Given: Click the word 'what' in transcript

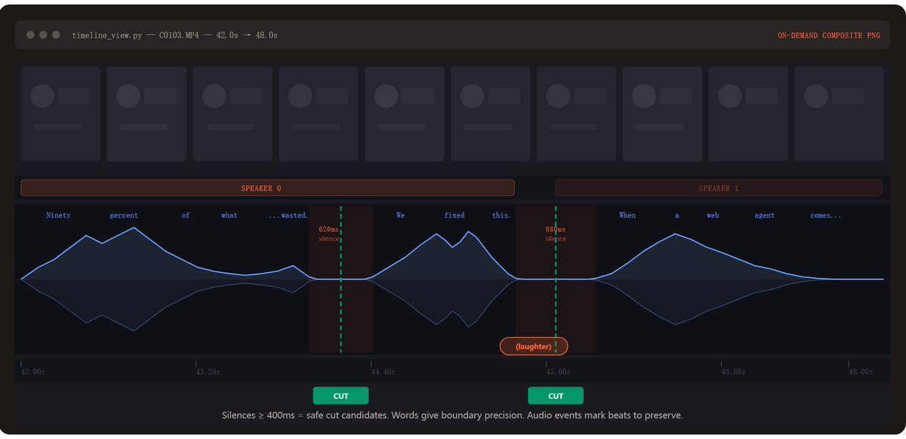Looking at the screenshot, I should tap(230, 215).
